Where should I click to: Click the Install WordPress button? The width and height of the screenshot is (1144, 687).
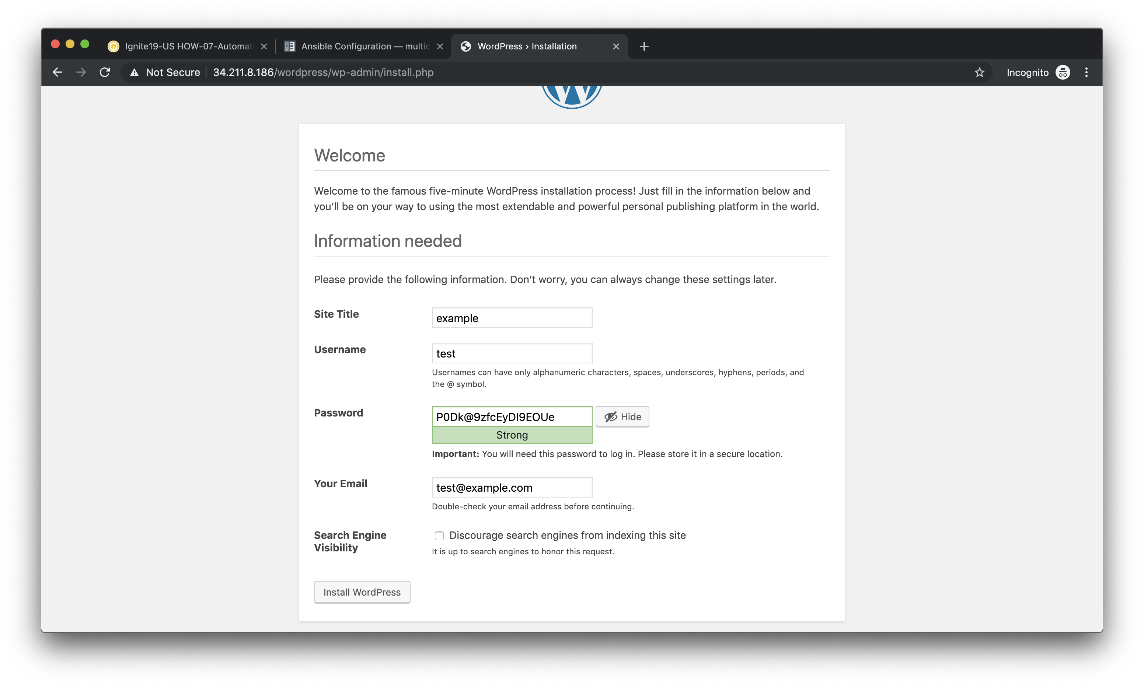[x=362, y=592]
